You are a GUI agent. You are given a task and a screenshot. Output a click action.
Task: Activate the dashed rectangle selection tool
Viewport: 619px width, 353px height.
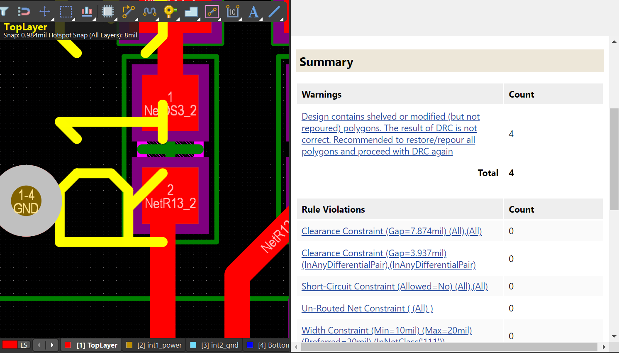pyautogui.click(x=66, y=11)
